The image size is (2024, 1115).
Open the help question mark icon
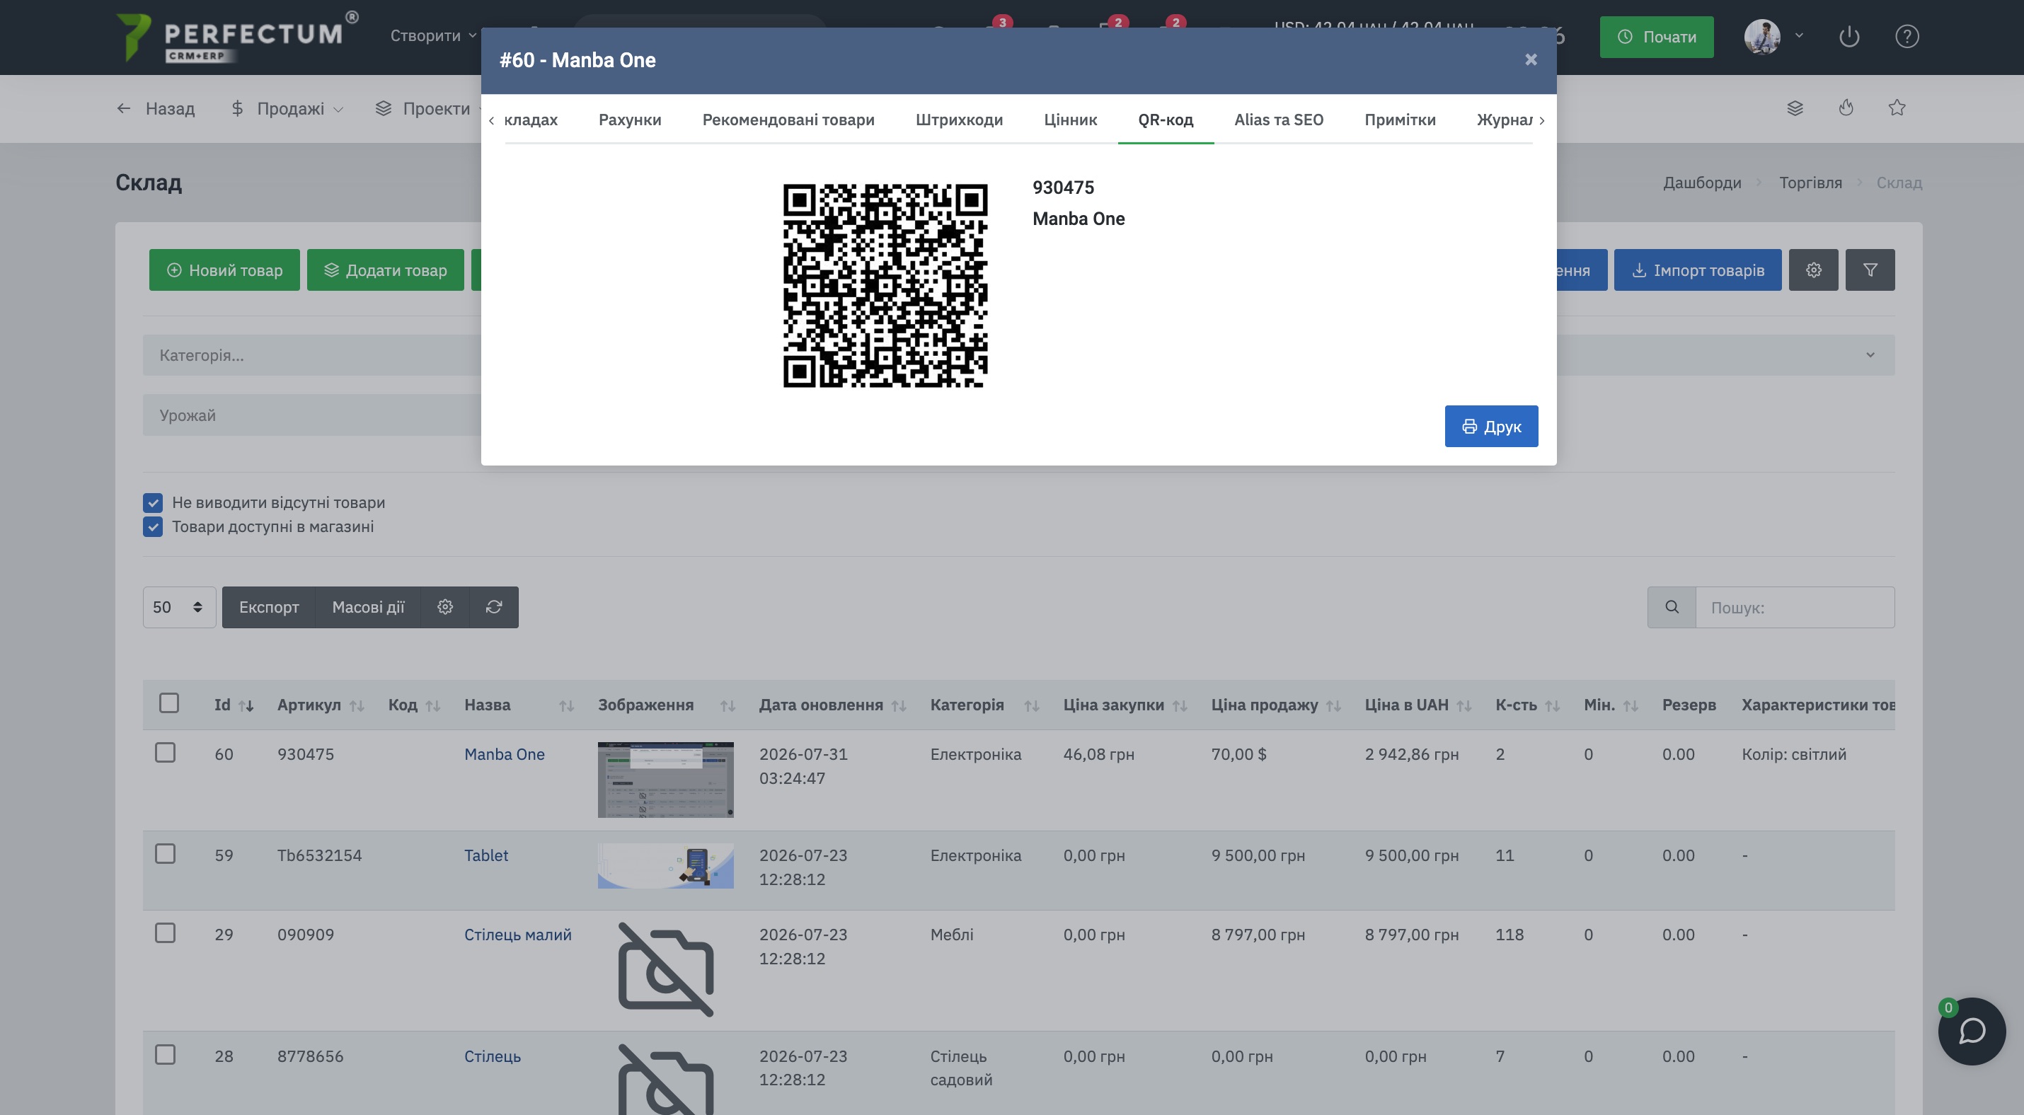1907,36
